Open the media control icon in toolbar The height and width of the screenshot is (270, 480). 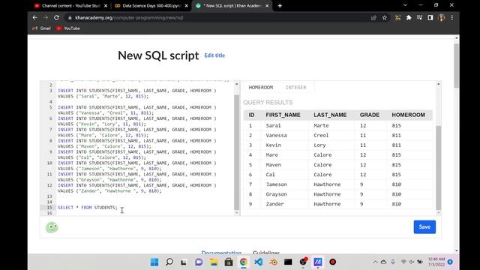coord(419,18)
